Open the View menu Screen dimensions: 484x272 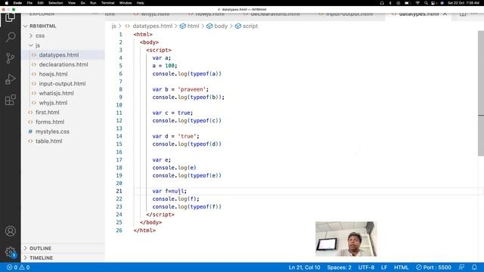point(72,3)
